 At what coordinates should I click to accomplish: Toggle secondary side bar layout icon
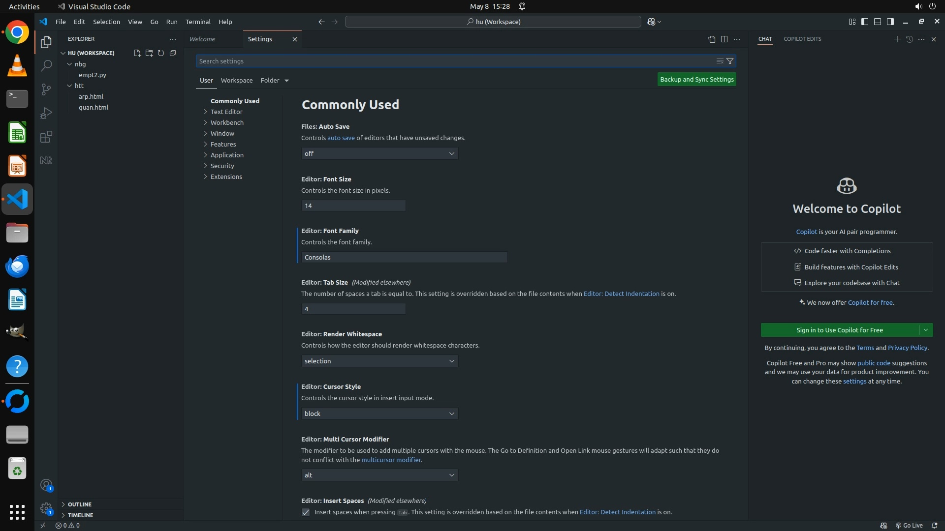890,22
